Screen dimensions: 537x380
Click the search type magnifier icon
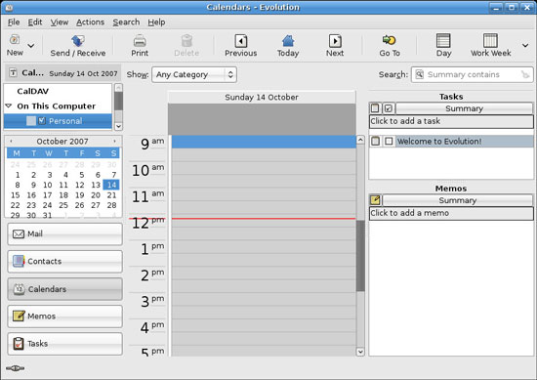coord(420,74)
